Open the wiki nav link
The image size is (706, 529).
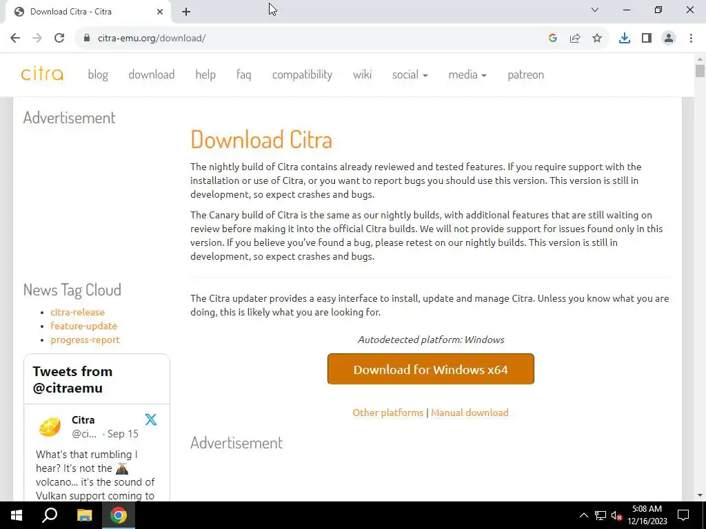click(362, 74)
